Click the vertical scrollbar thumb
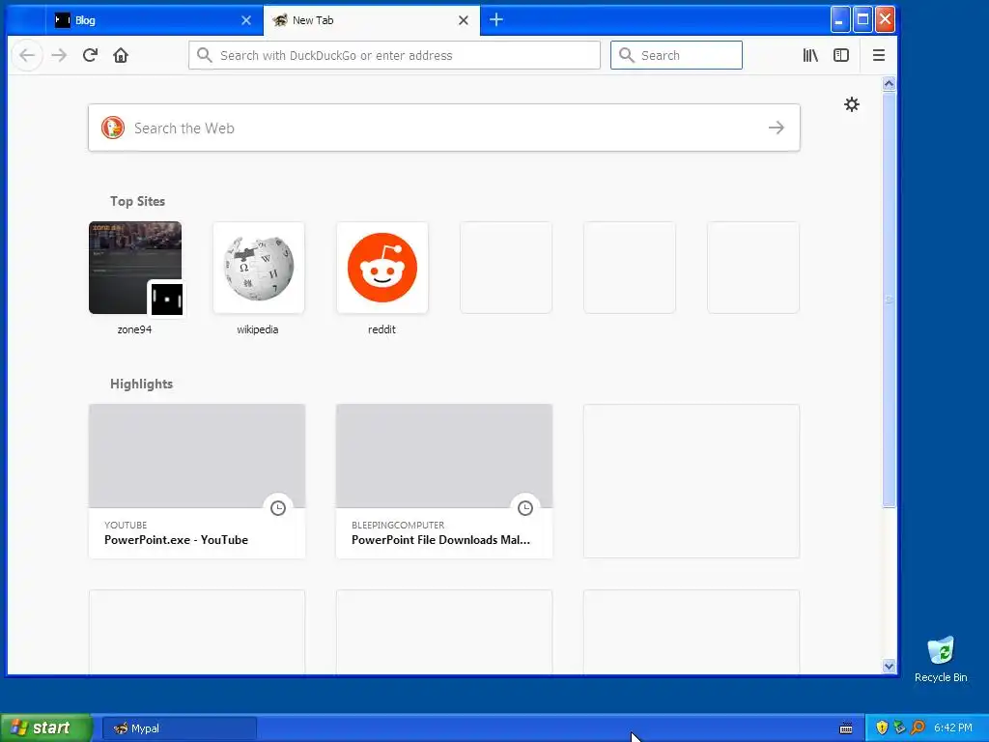 click(889, 300)
